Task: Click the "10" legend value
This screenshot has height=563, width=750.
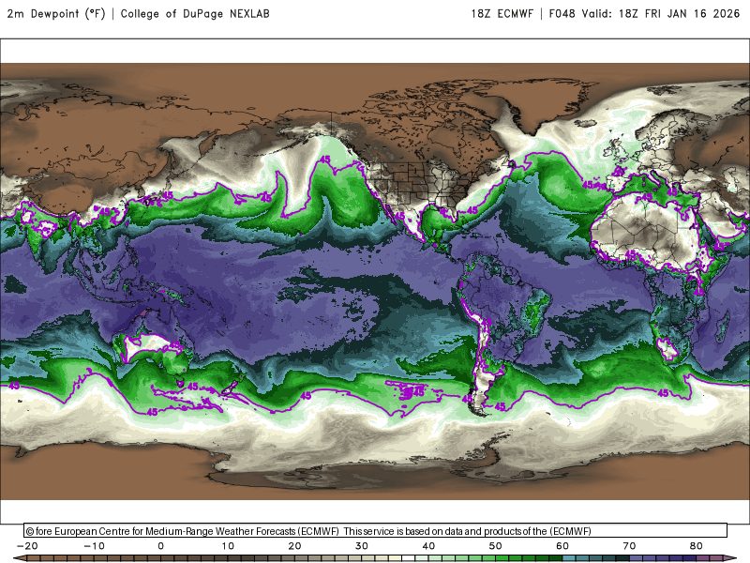Action: coord(228,546)
